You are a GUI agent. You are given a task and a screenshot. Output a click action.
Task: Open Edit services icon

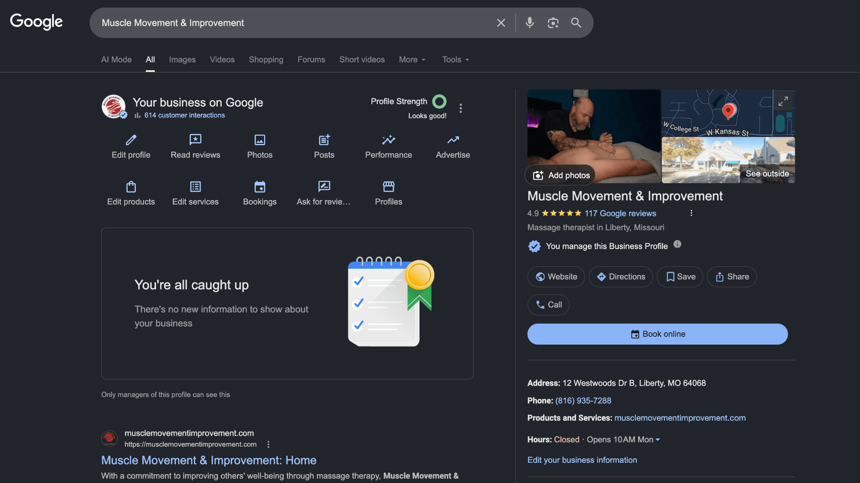[195, 186]
